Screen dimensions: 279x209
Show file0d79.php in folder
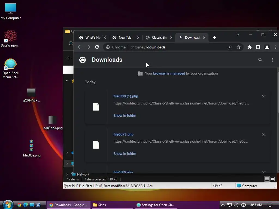[x=125, y=153]
